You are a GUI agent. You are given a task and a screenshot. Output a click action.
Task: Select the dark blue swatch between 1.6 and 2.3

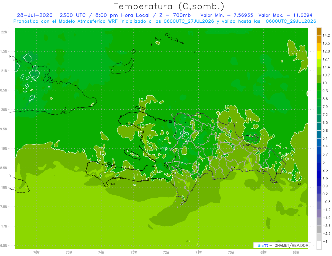click(319, 174)
